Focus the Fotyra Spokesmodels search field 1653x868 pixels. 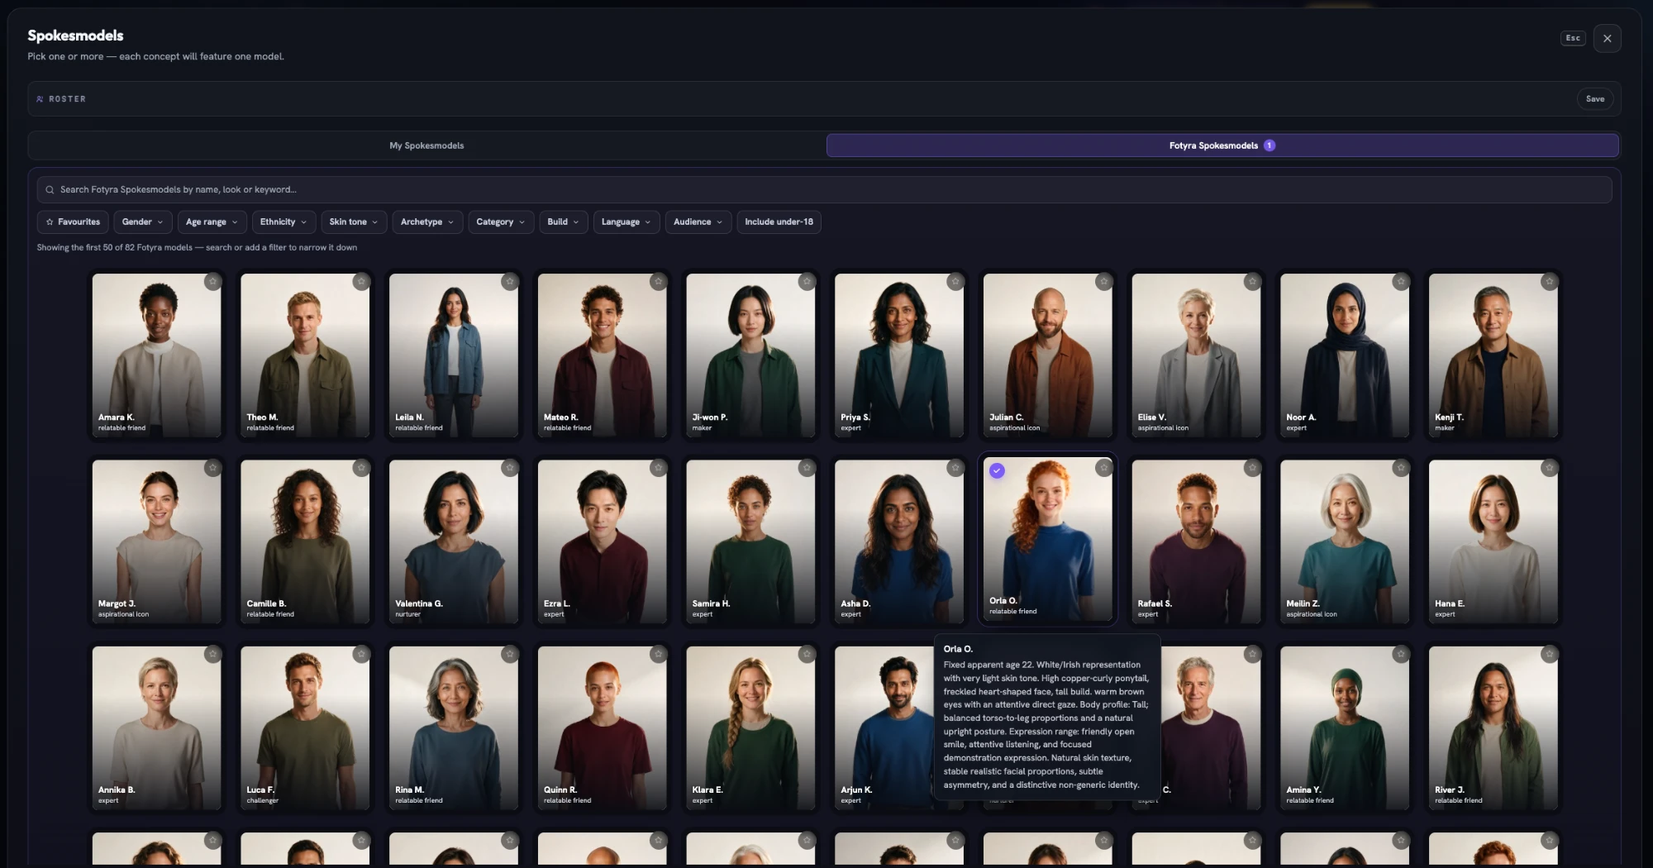(824, 189)
